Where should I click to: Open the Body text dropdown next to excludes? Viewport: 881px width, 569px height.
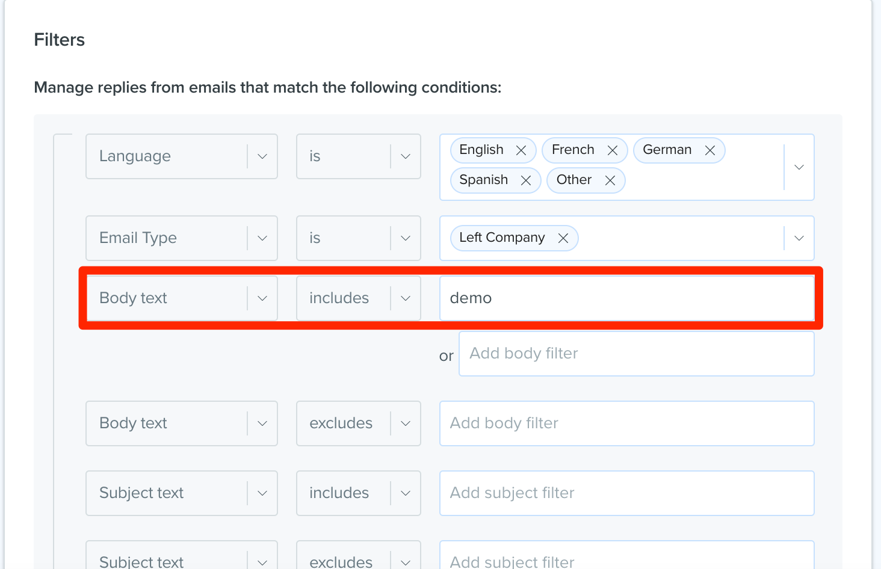182,423
